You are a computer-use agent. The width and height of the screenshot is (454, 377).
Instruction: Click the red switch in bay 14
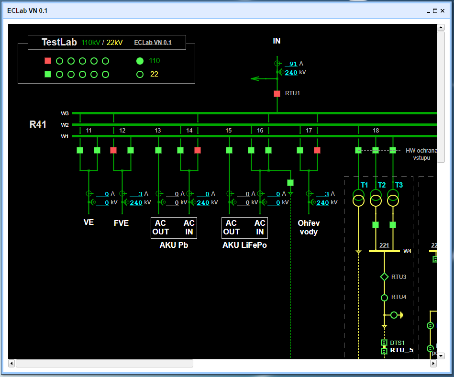point(198,150)
